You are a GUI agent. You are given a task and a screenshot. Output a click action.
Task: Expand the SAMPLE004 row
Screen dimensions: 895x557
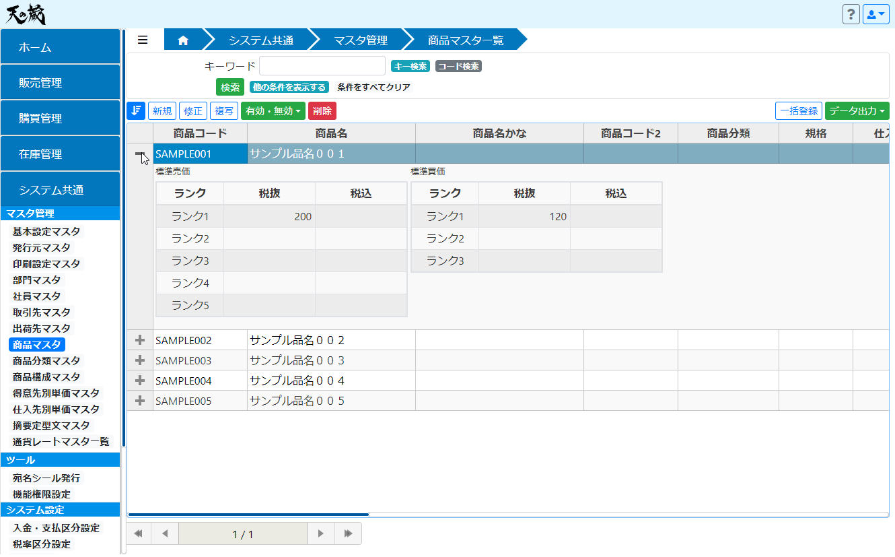click(140, 381)
